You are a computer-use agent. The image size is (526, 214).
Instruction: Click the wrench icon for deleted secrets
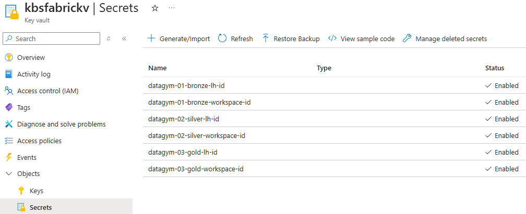(x=407, y=39)
